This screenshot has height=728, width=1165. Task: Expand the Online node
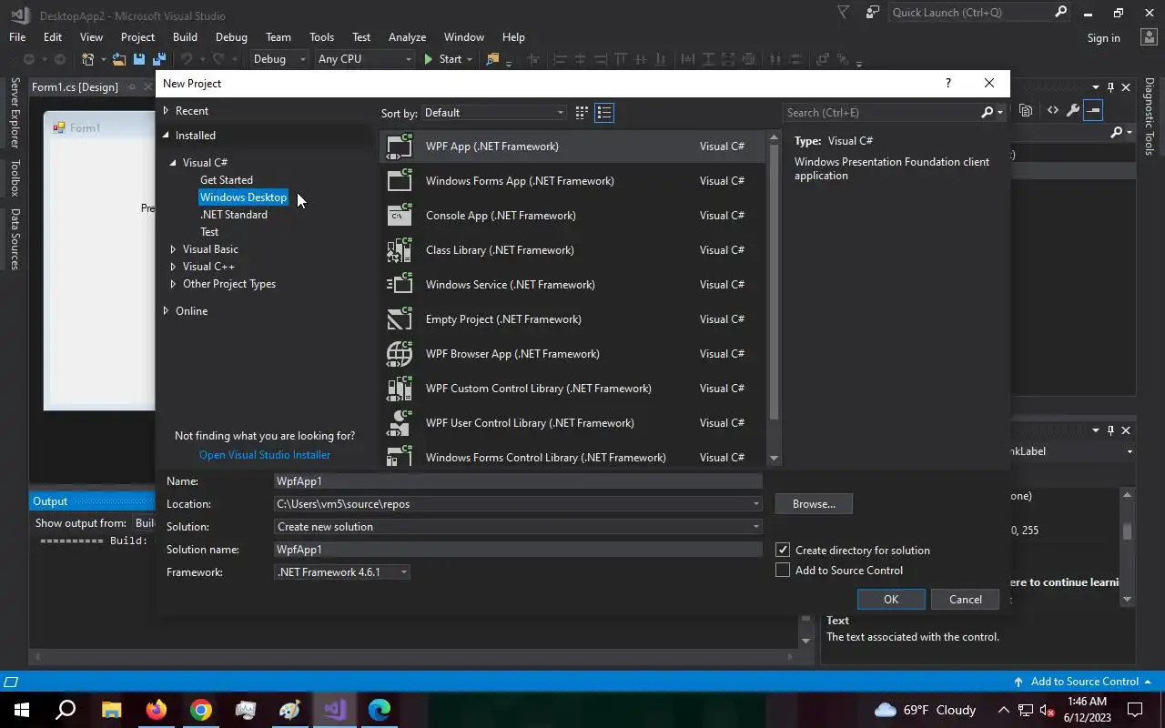tap(166, 310)
